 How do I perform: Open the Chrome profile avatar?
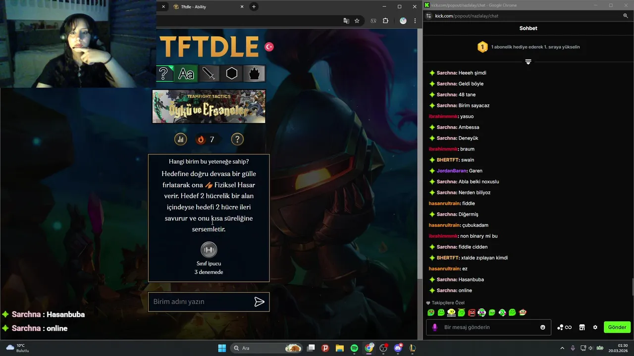coord(403,21)
